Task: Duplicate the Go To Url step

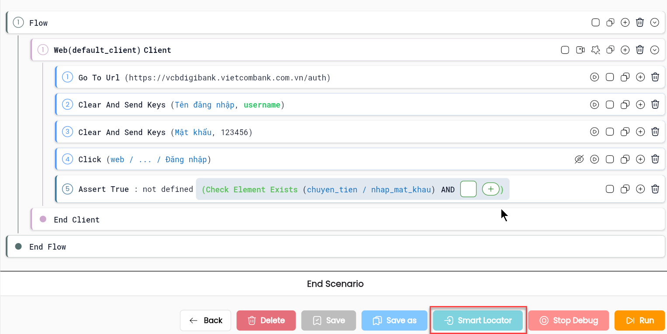Action: click(x=625, y=77)
